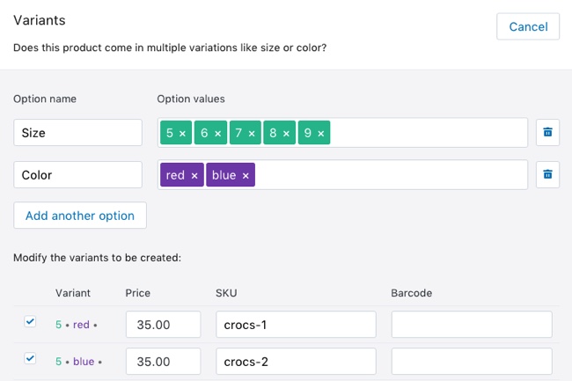The image size is (572, 381).
Task: Remove the blue color tag
Action: click(x=246, y=176)
